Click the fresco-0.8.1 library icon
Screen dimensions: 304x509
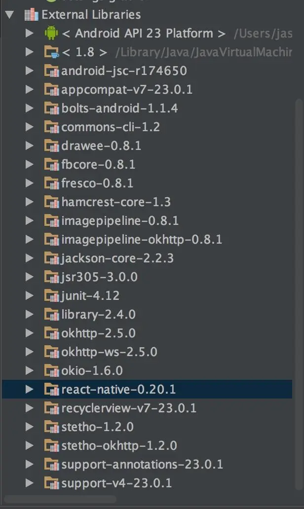click(x=51, y=183)
